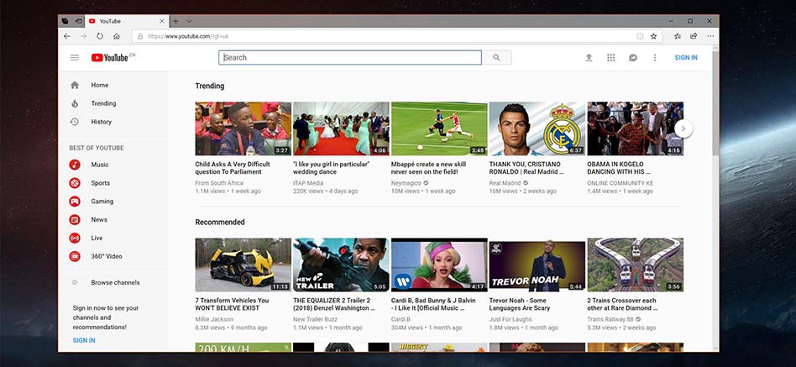The width and height of the screenshot is (796, 367).
Task: Click the upload video icon
Action: [x=589, y=58]
